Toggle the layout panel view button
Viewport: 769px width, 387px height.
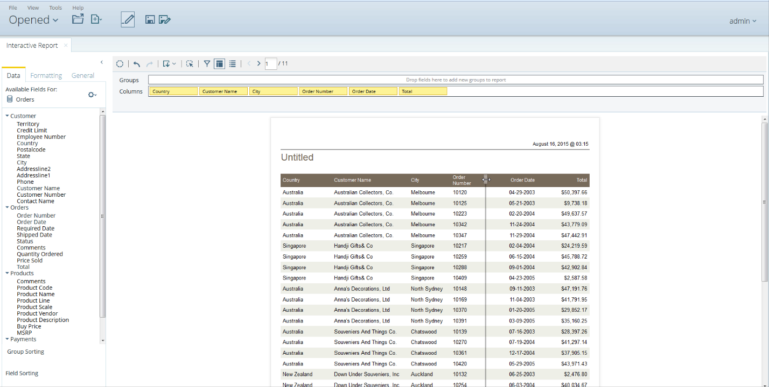pyautogui.click(x=219, y=63)
